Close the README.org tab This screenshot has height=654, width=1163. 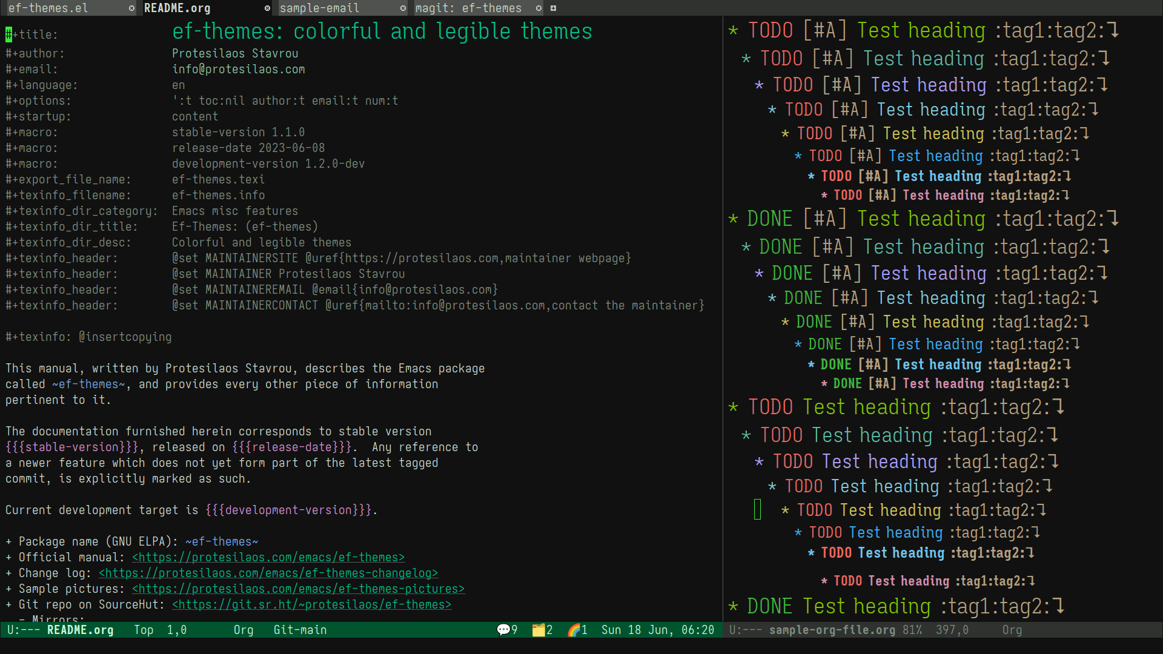[267, 8]
